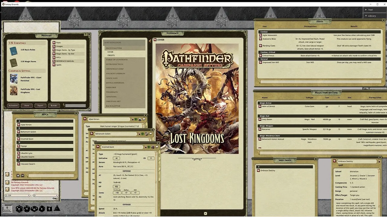387x217 pixels.
Task: Open Vescavor Swarm link icon in NPCs list
Action: click(x=19, y=164)
